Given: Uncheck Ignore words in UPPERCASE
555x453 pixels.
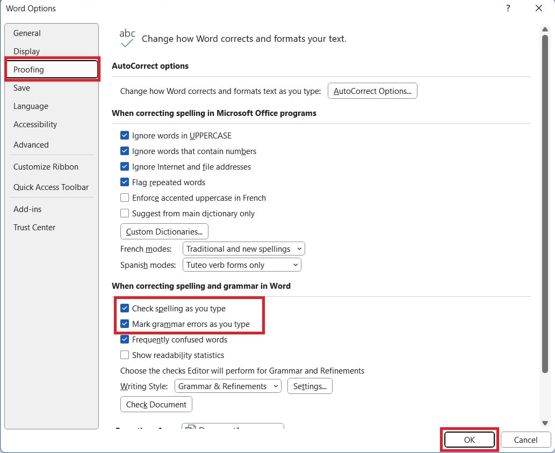Looking at the screenshot, I should [x=125, y=135].
